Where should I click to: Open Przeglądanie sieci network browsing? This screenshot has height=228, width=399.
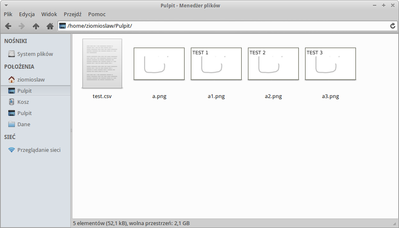click(38, 150)
